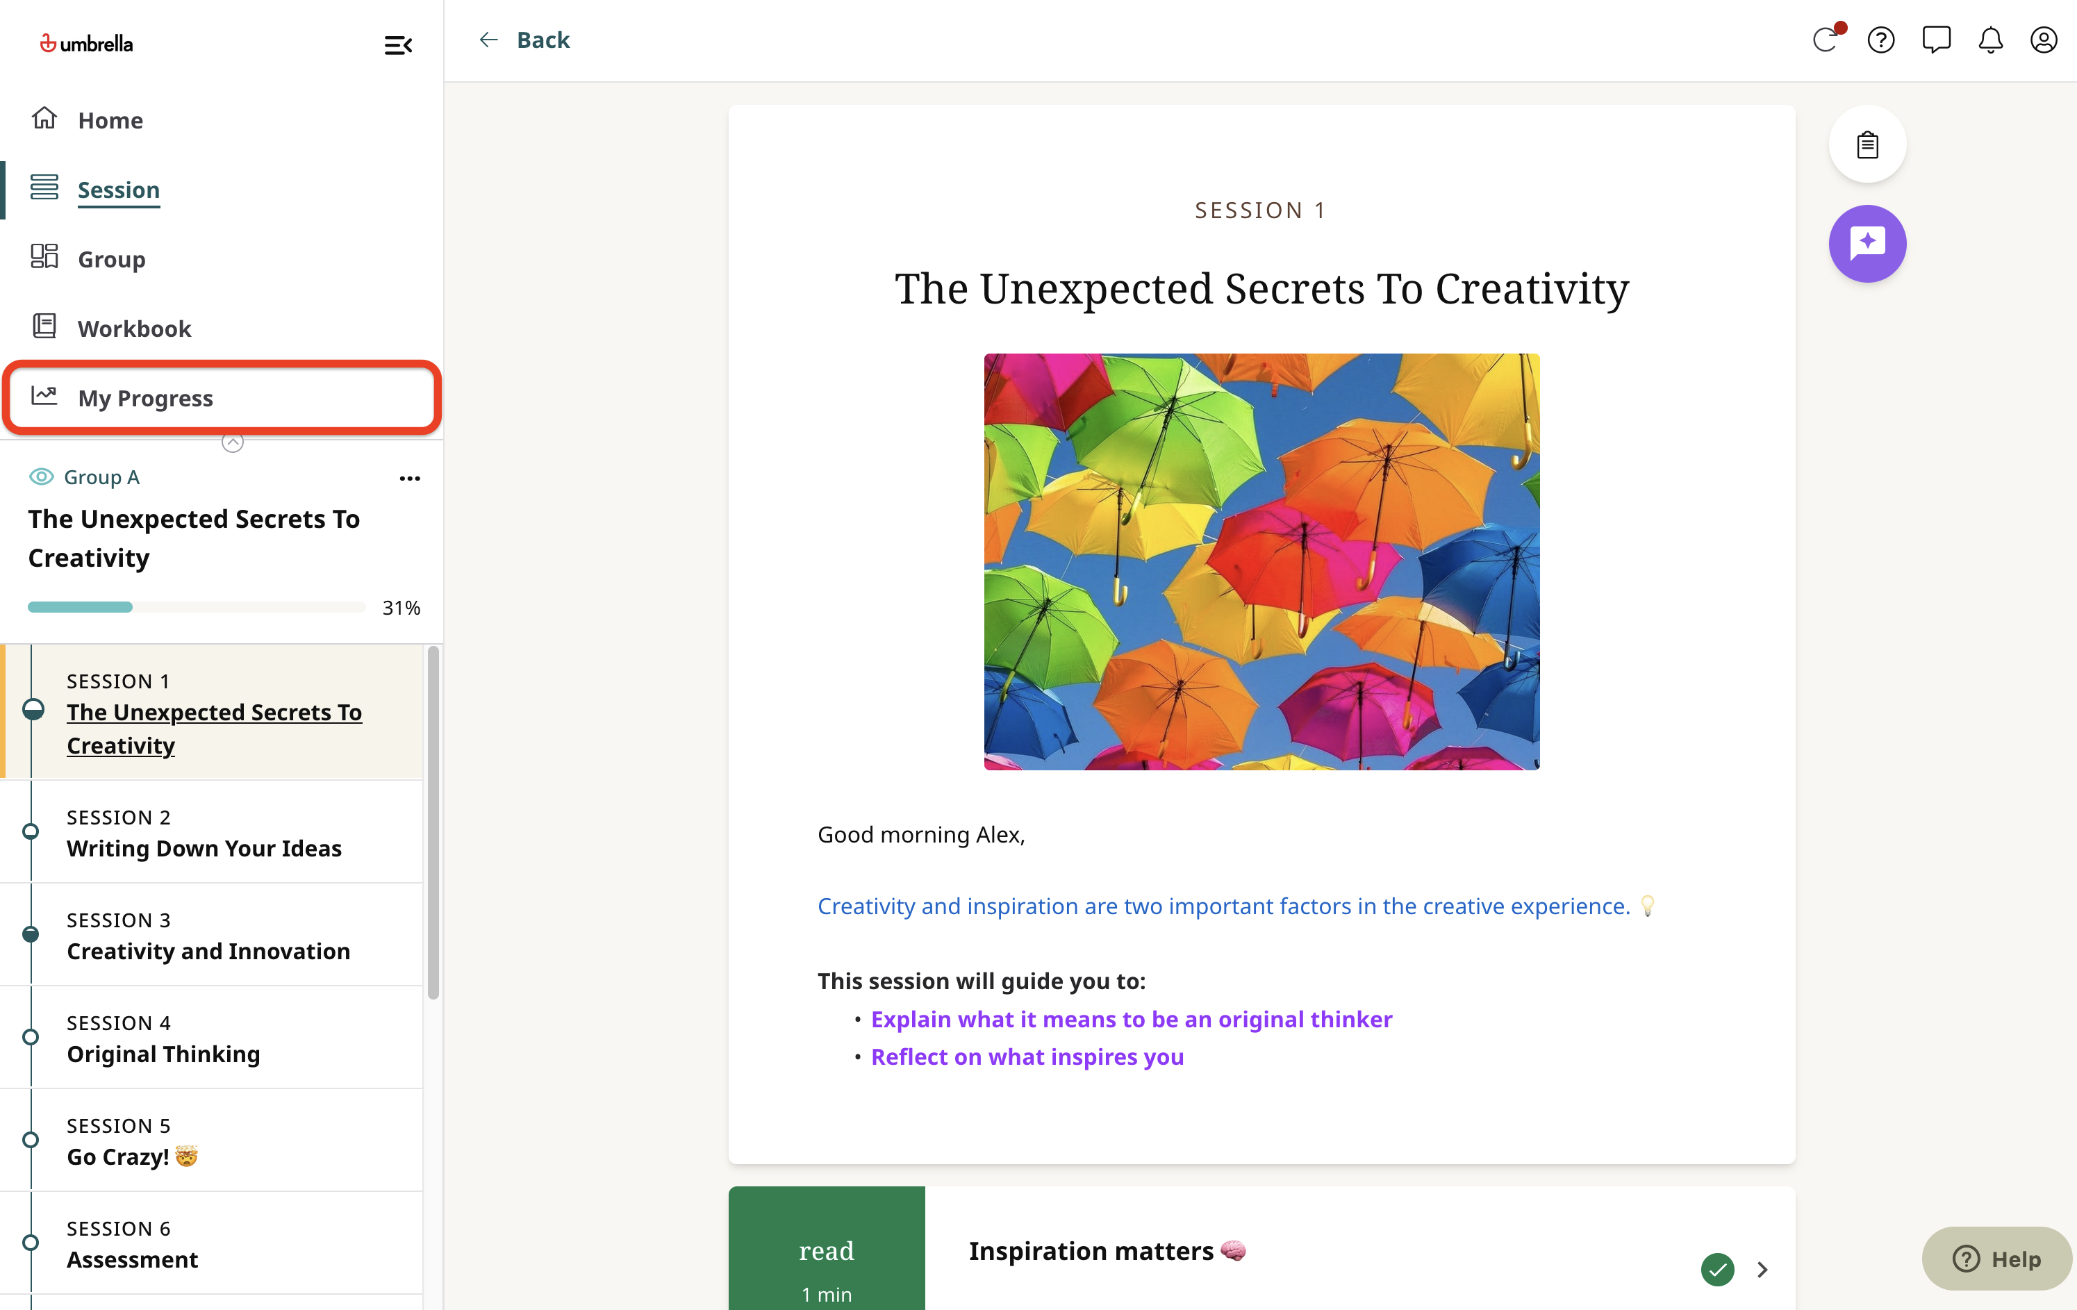Click the course title in the sidebar header
This screenshot has width=2077, height=1310.
(194, 538)
